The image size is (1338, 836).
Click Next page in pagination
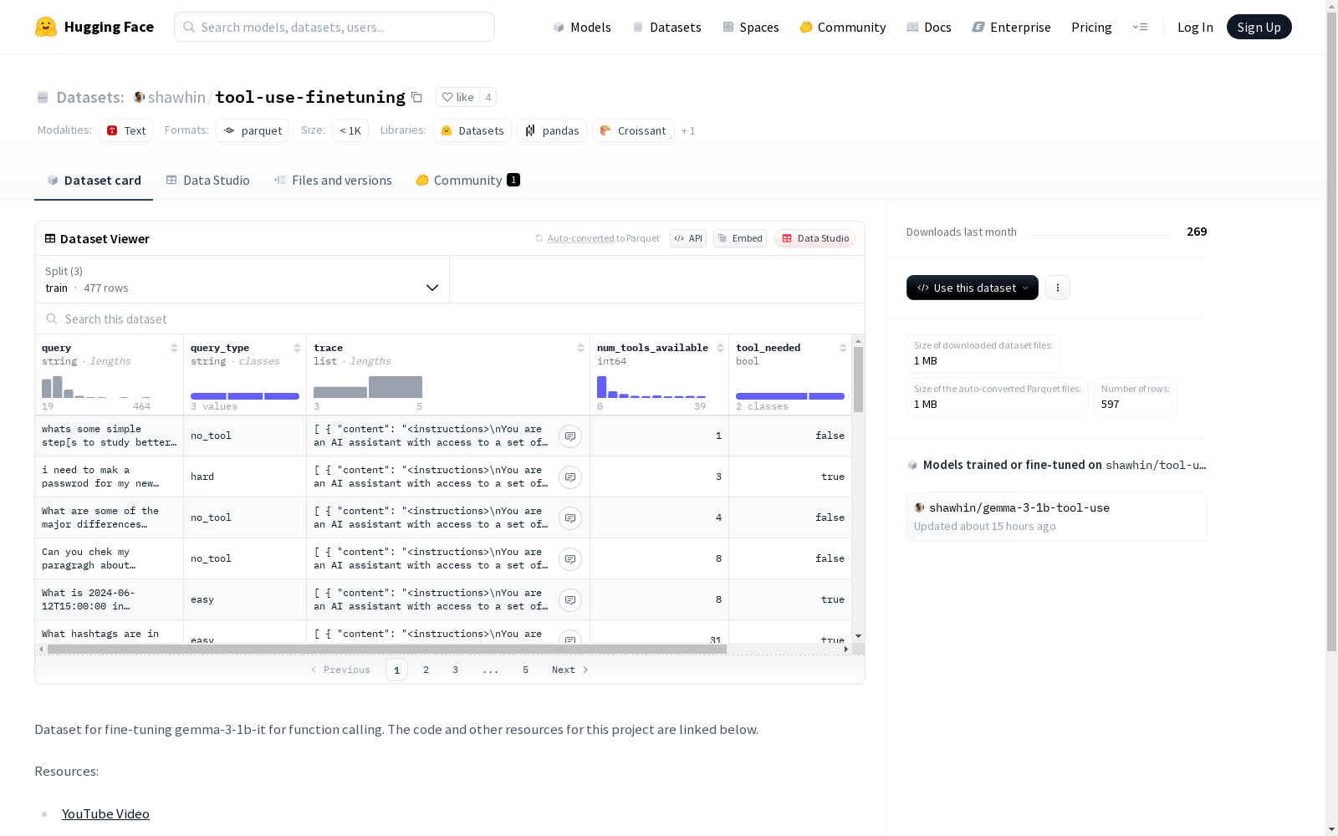570,670
